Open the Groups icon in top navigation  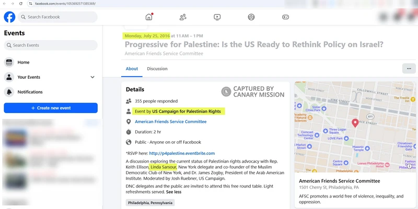[x=251, y=17]
